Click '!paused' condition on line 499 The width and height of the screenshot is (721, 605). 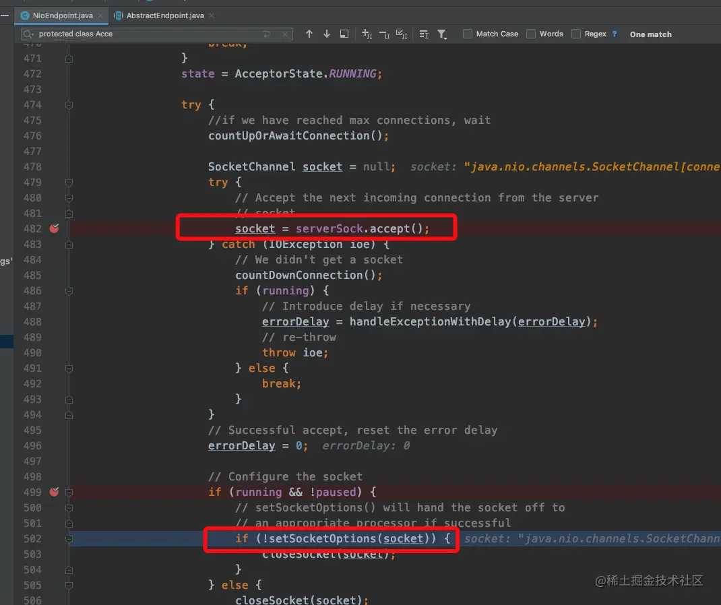point(333,492)
